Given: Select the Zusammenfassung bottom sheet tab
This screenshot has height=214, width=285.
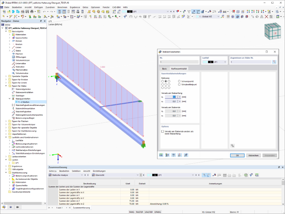Looking at the screenshot, I should pos(81,208).
